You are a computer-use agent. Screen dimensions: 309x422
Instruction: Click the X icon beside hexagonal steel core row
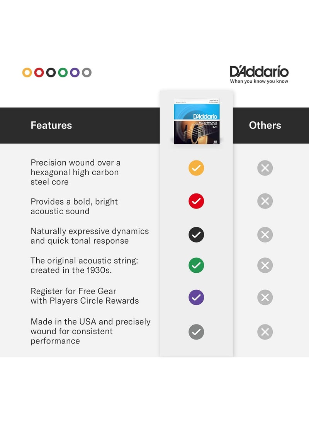coord(265,168)
